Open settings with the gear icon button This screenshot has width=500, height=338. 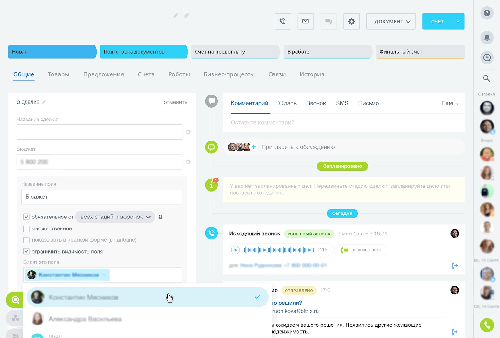[352, 22]
